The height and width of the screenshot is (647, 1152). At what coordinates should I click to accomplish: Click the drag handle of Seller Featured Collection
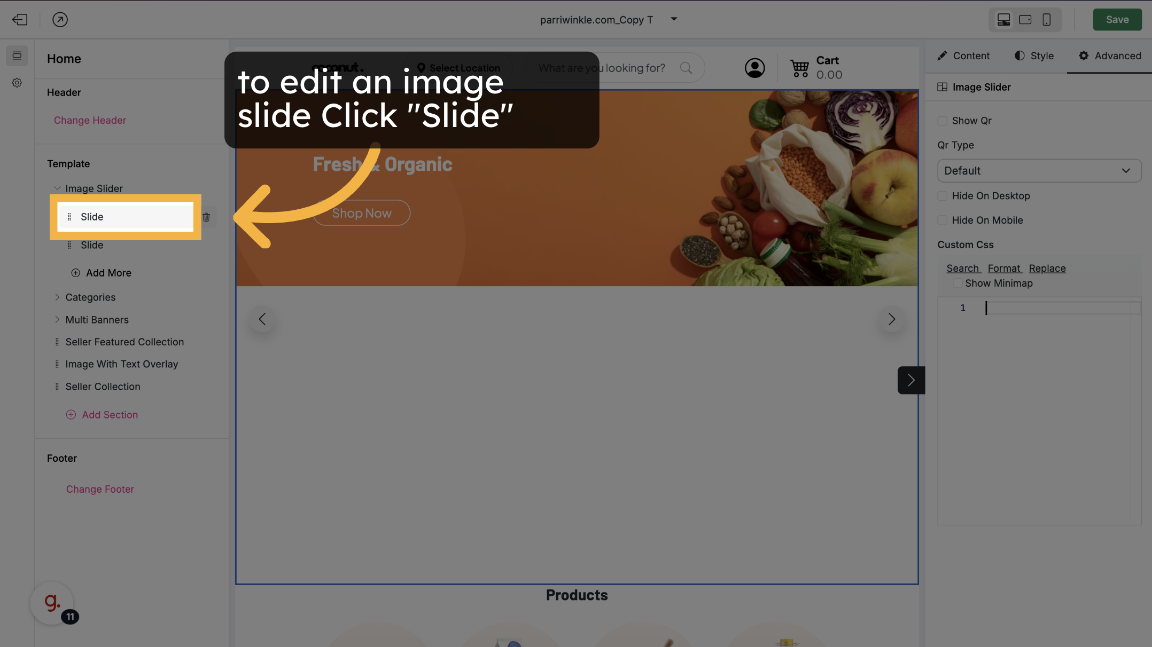point(57,342)
